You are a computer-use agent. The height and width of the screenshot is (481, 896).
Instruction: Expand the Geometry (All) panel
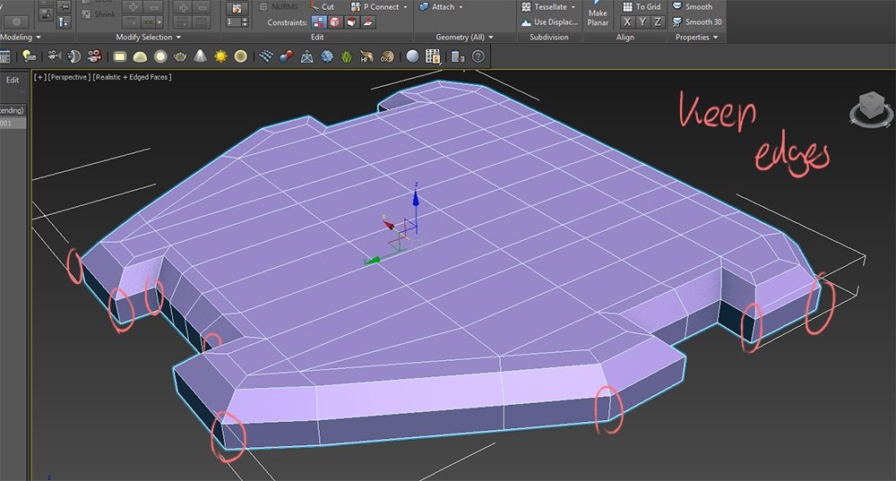(x=464, y=37)
